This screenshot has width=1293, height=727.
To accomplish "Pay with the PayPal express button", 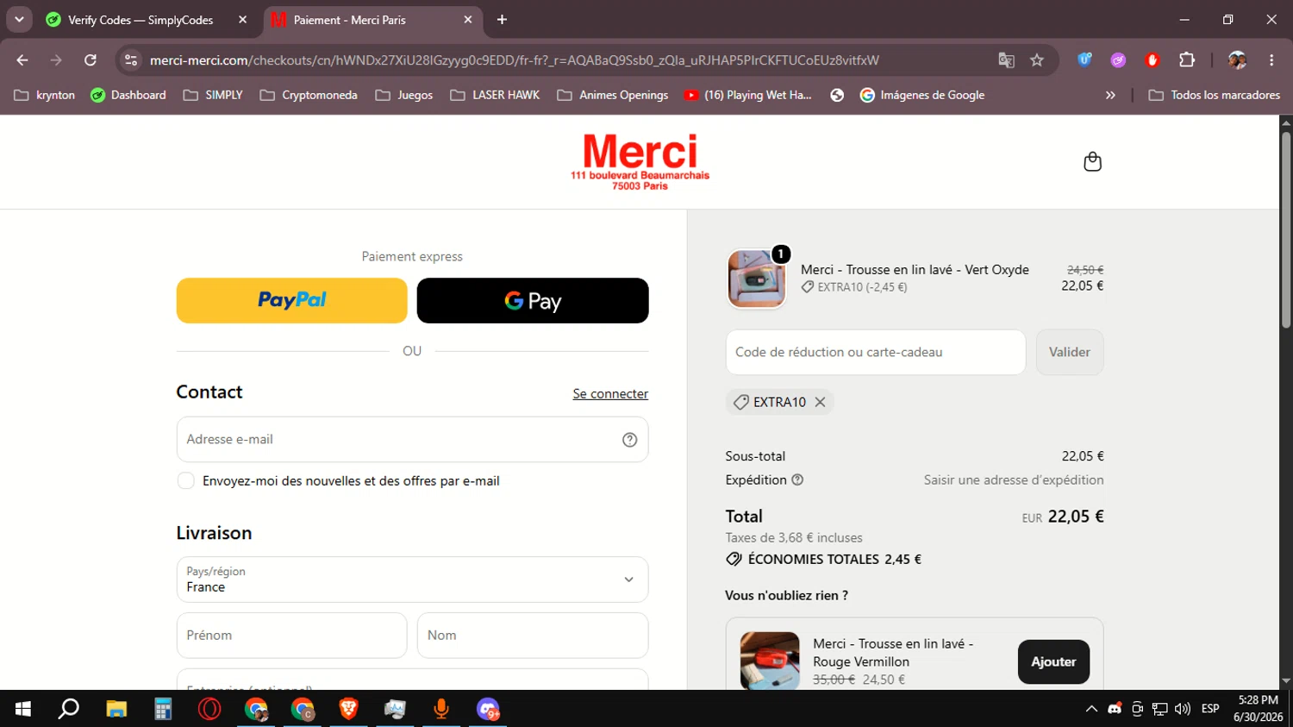I will click(x=292, y=301).
